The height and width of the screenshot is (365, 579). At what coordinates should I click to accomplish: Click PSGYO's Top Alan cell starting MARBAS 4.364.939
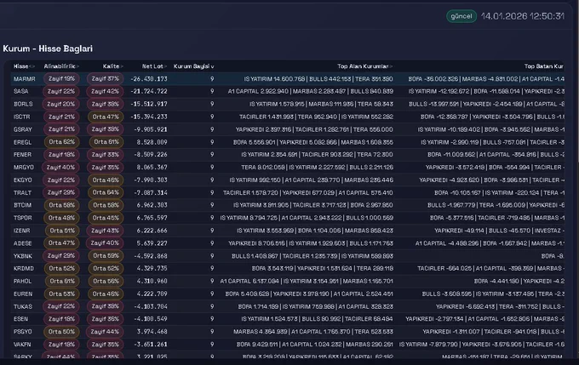point(313,332)
